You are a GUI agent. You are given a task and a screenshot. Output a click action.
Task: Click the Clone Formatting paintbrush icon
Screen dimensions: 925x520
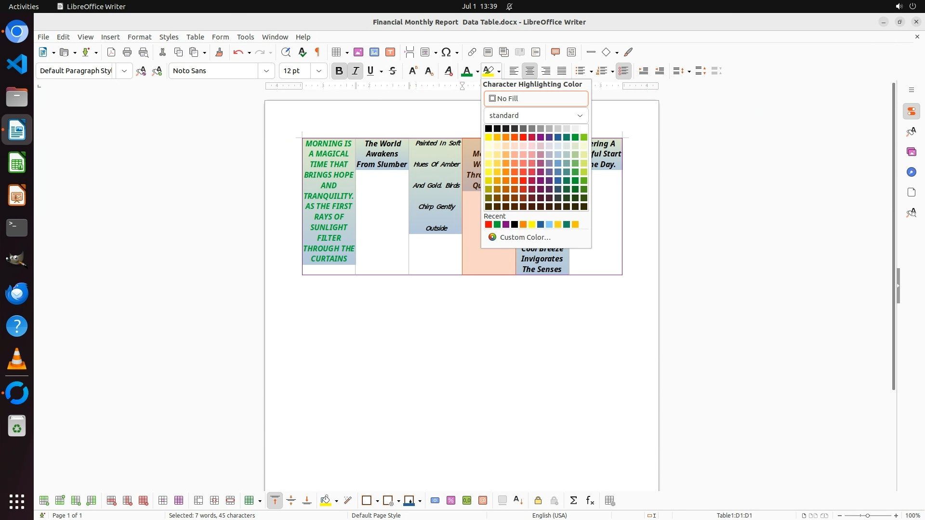(x=219, y=52)
